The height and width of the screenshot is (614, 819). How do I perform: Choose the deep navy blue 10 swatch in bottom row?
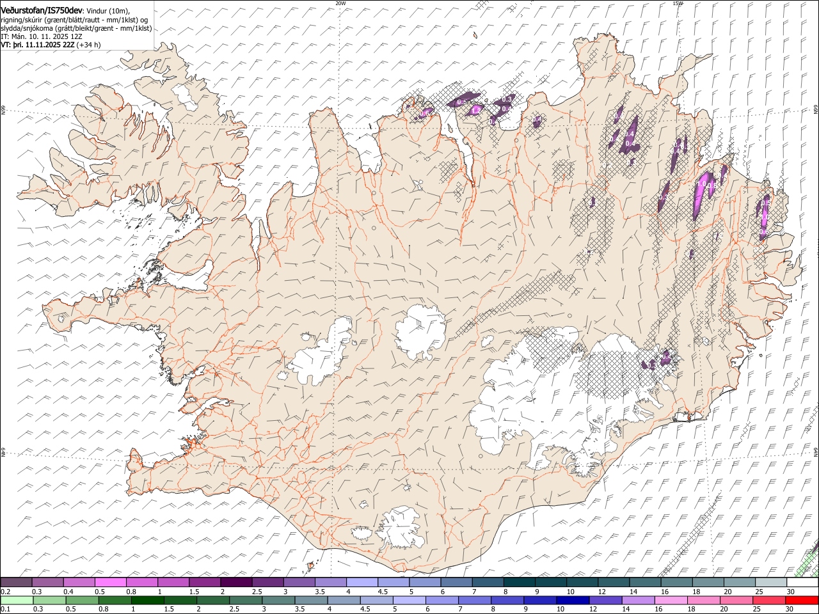tap(573, 600)
